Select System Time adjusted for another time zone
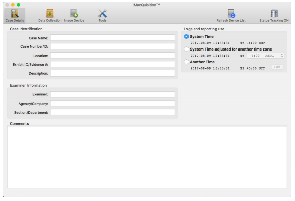295x201 pixels. coord(186,49)
